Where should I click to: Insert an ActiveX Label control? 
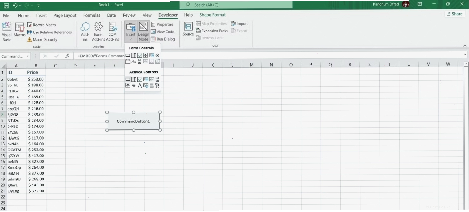point(140,85)
